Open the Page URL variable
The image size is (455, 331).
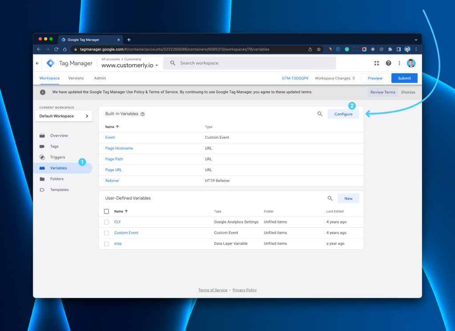click(113, 170)
